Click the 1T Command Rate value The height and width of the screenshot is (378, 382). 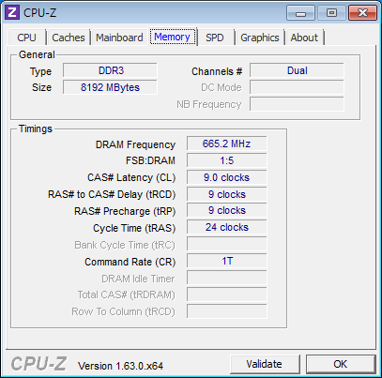pyautogui.click(x=227, y=261)
